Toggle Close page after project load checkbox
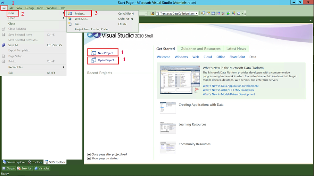 coord(89,154)
